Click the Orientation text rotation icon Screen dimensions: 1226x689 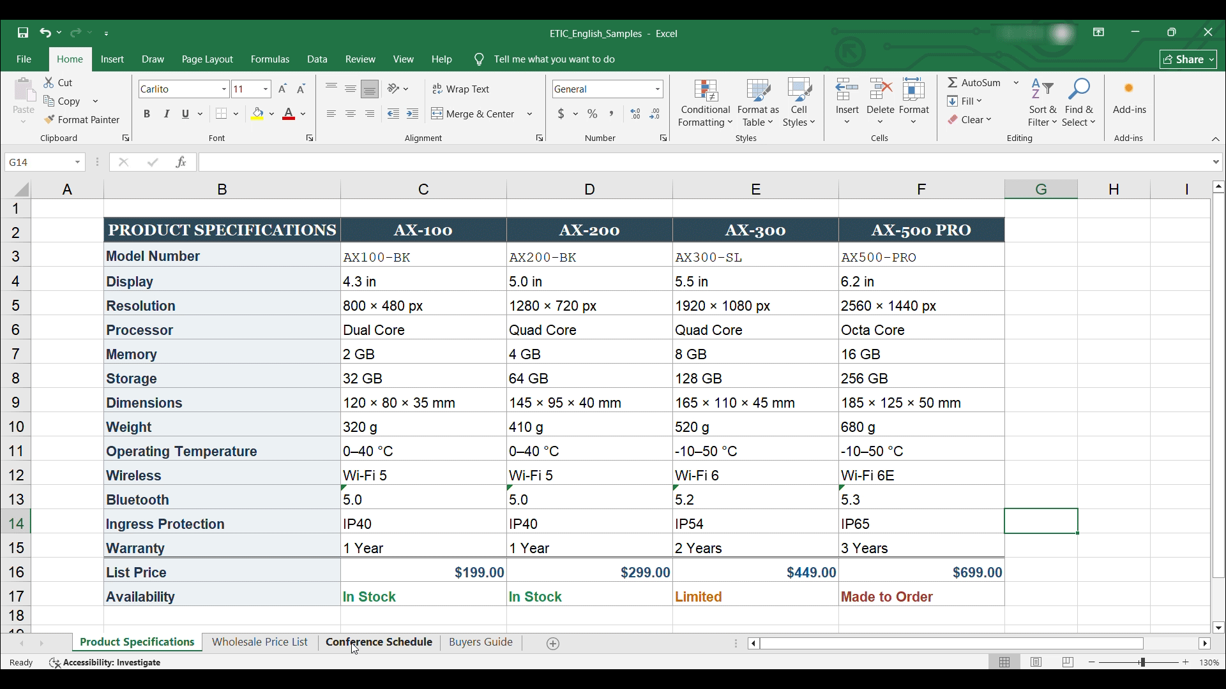[x=394, y=89]
